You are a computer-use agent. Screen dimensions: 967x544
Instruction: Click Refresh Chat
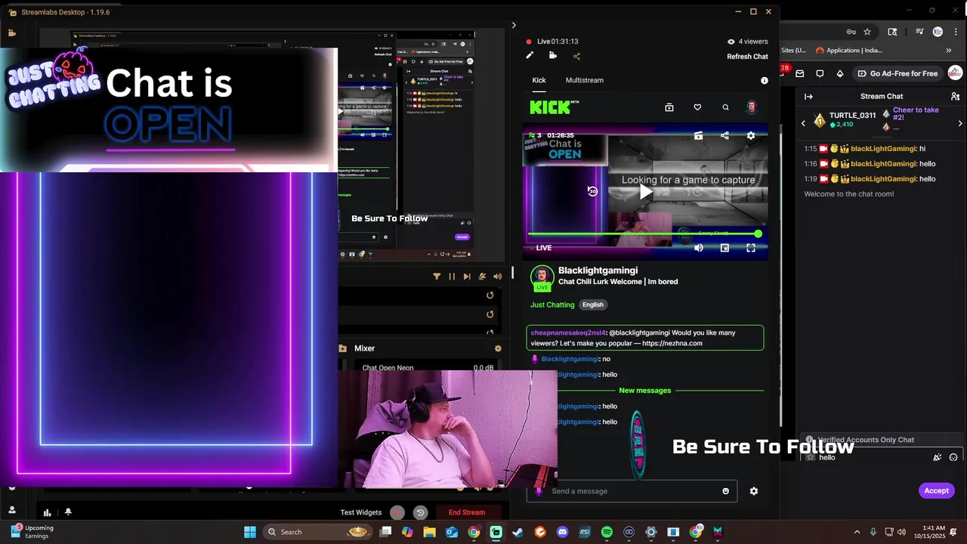click(x=747, y=57)
